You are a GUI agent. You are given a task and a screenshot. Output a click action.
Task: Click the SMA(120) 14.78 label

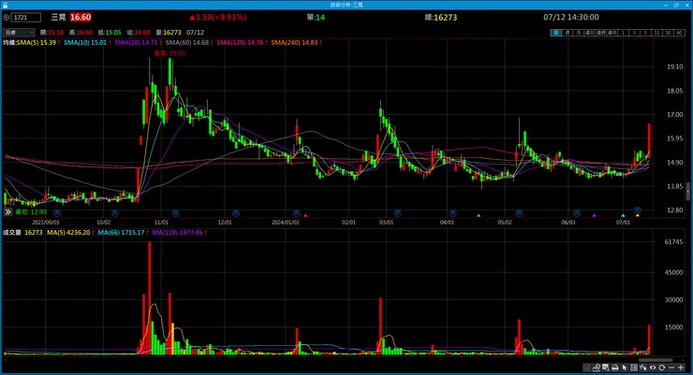[x=240, y=43]
